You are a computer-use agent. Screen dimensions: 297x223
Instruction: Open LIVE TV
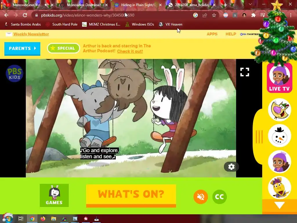(x=279, y=78)
